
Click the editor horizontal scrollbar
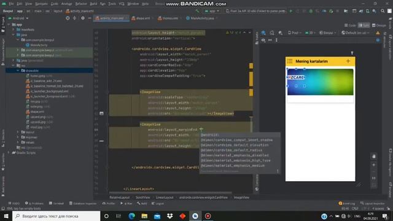(x=171, y=193)
